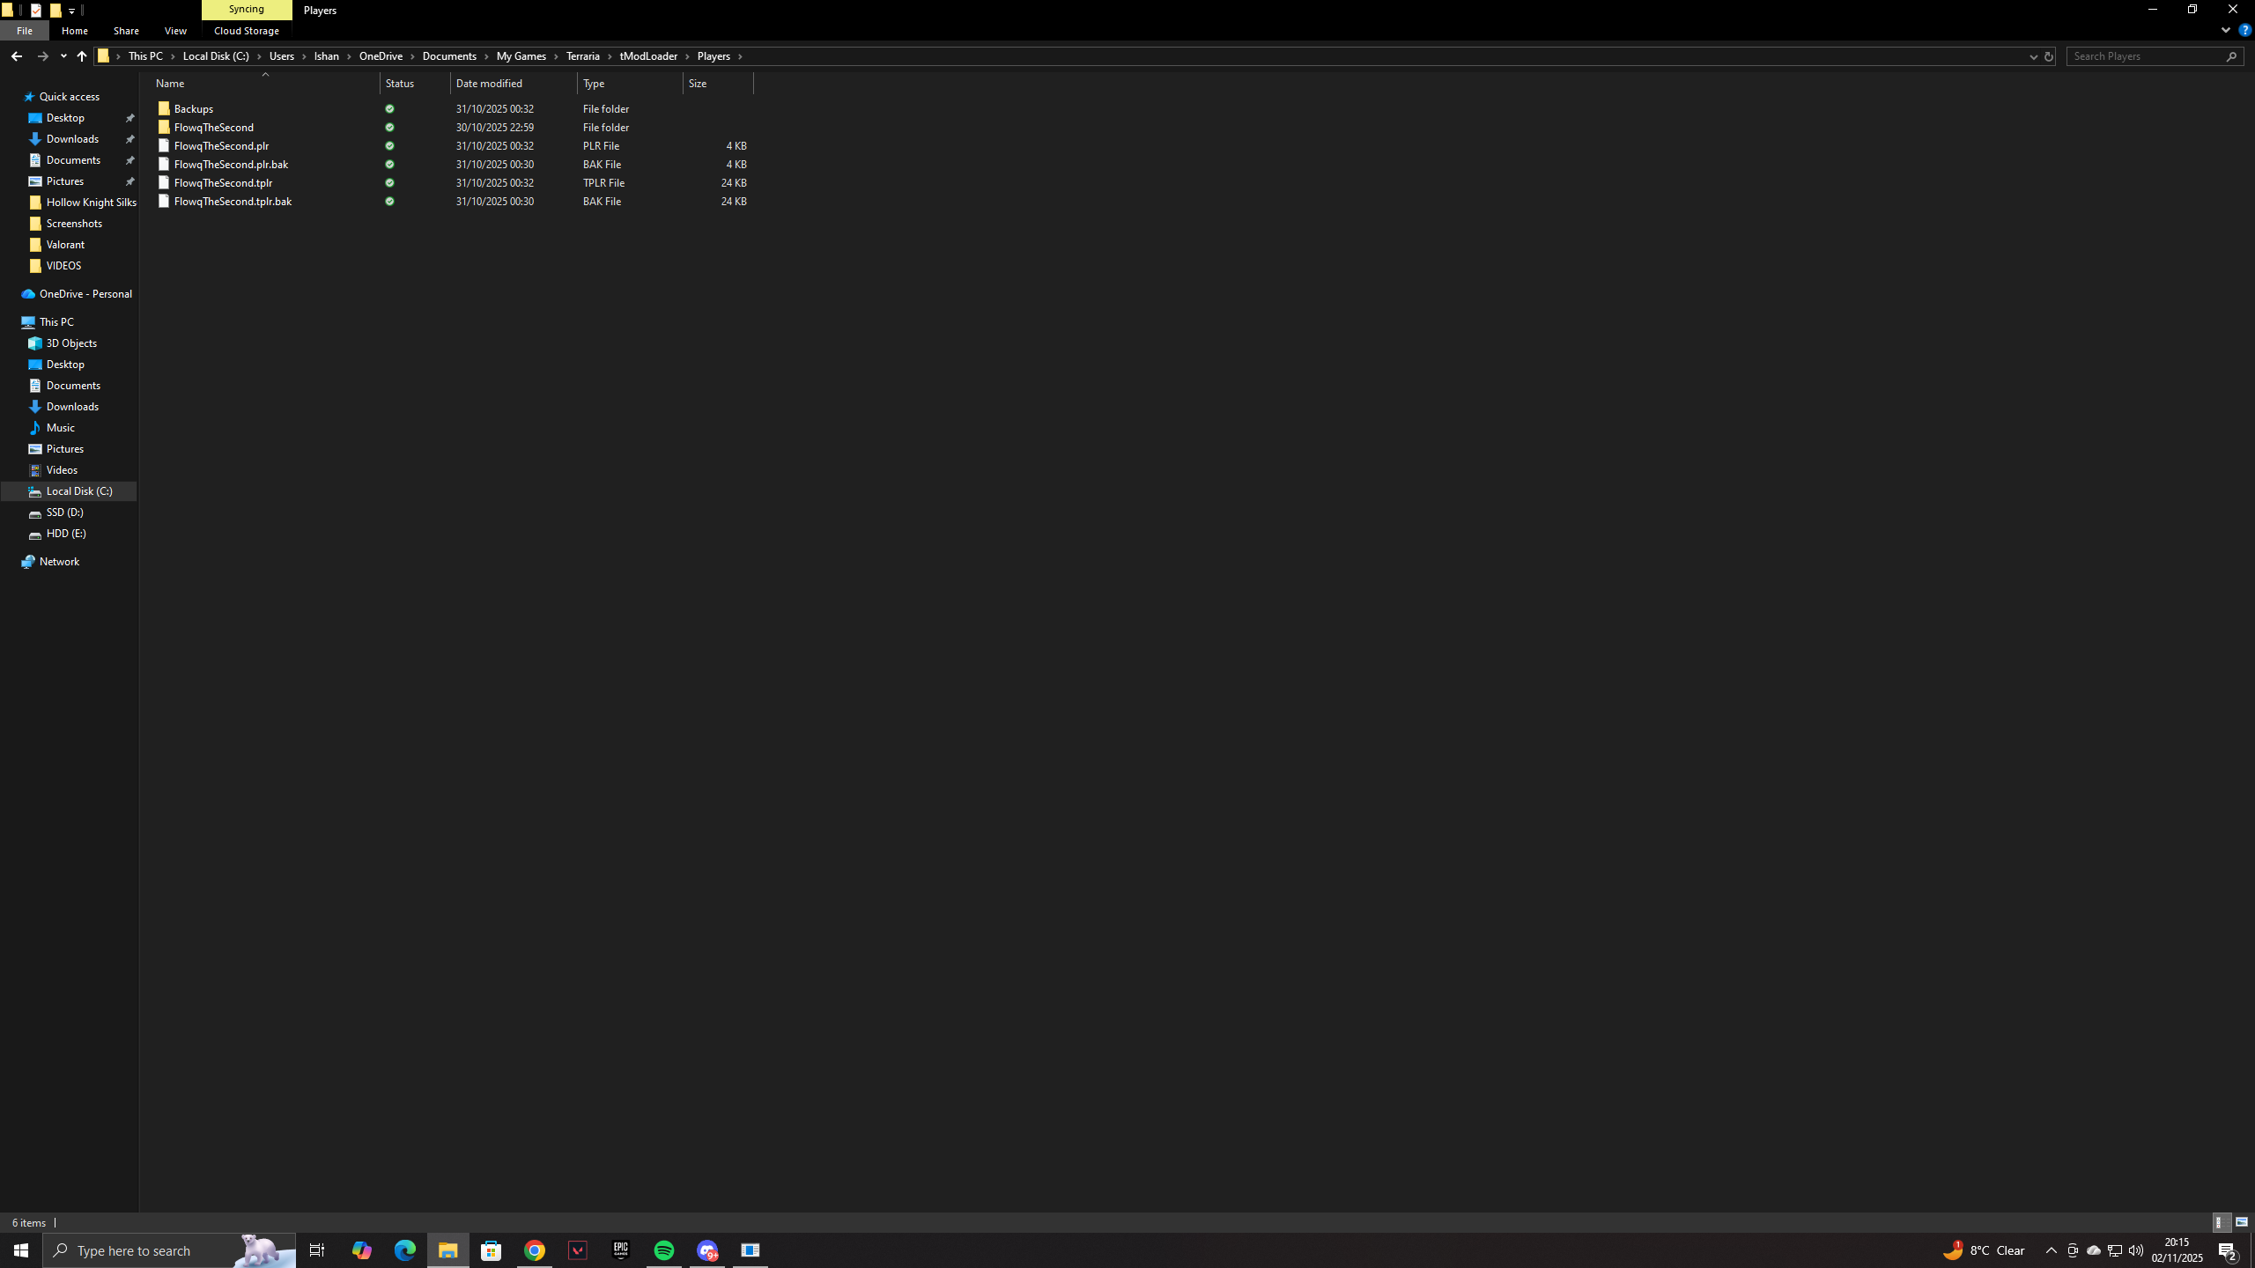The width and height of the screenshot is (2255, 1268).
Task: Launch Spotify from the taskbar
Action: 663,1250
